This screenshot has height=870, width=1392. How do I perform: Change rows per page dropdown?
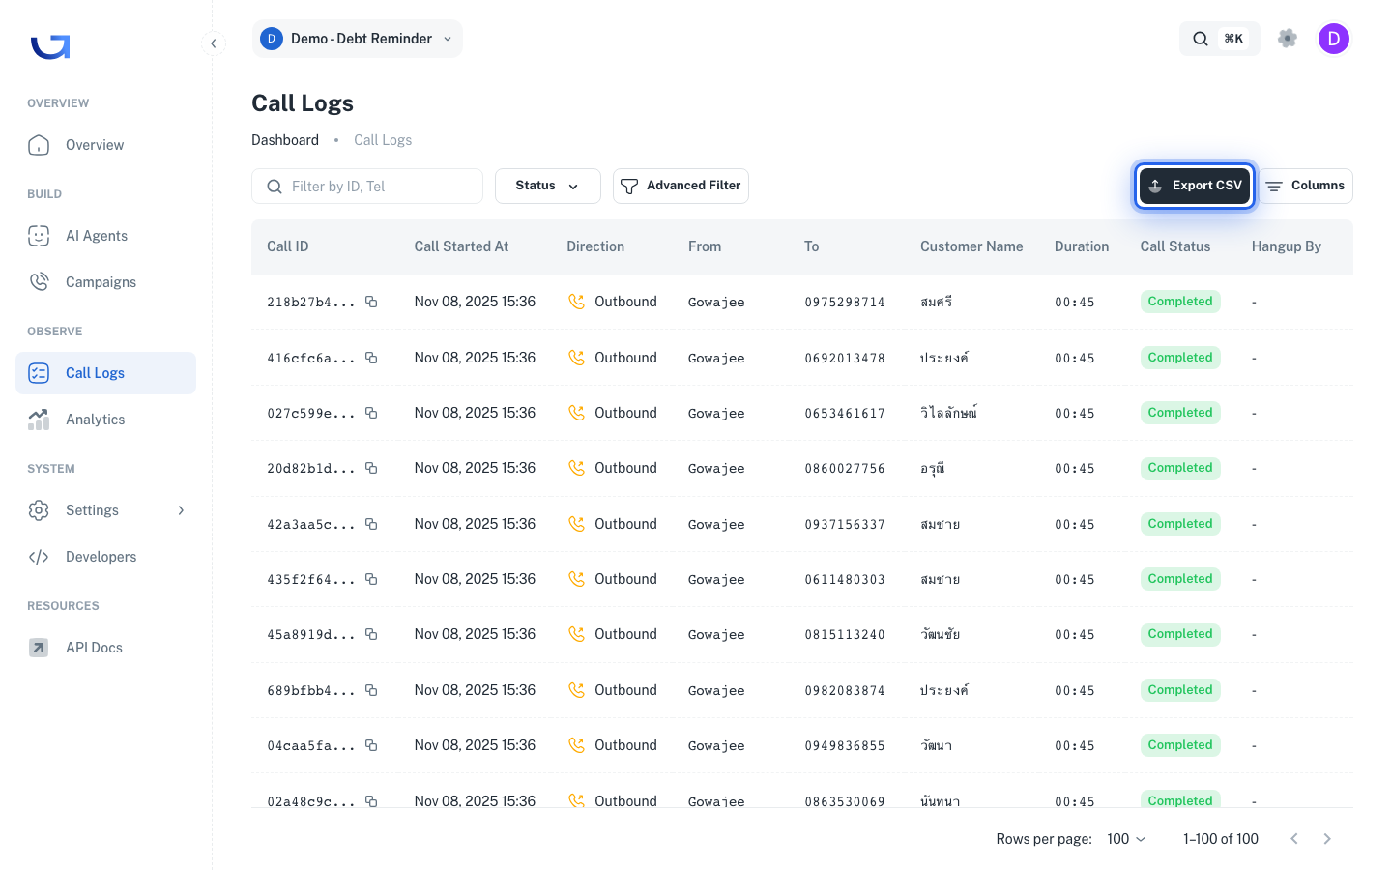click(1126, 839)
